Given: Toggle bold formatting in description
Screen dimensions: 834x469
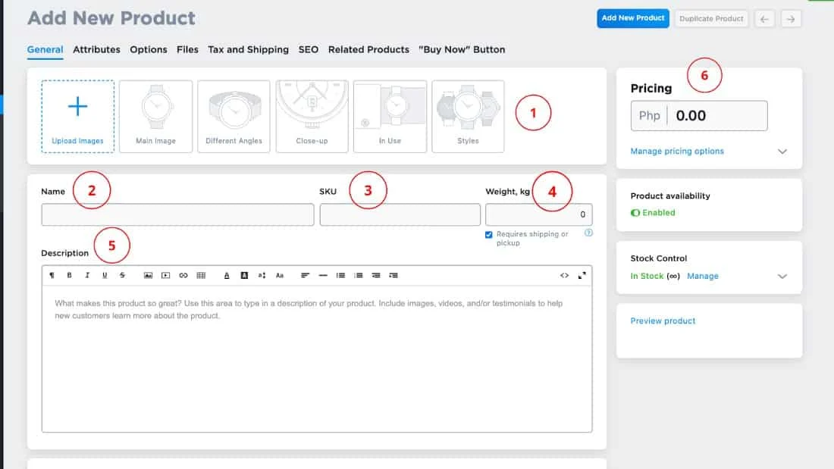Looking at the screenshot, I should click(x=69, y=276).
